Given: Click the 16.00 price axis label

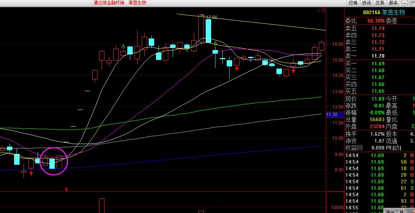Looking at the screenshot, I should 338,44.
